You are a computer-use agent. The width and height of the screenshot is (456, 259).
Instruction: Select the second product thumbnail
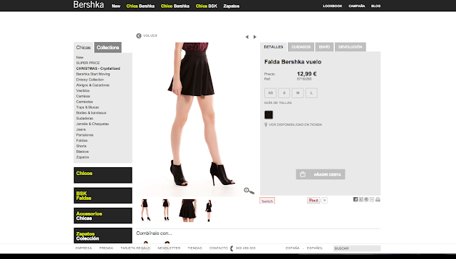click(x=166, y=210)
